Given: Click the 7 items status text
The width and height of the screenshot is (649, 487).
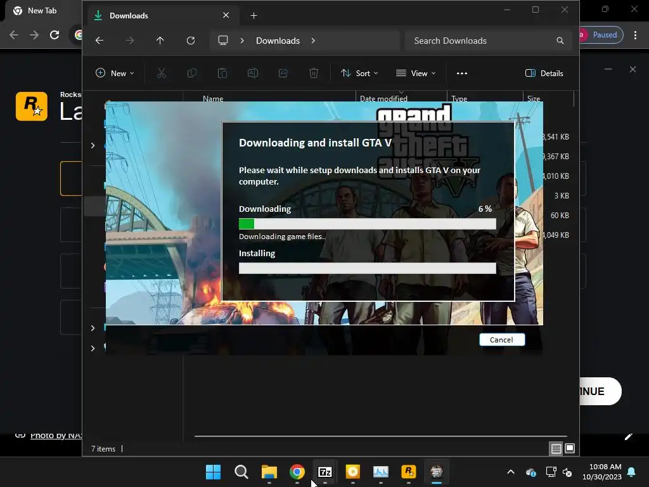Looking at the screenshot, I should click(103, 448).
